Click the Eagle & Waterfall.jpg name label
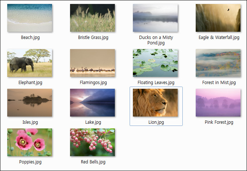The height and width of the screenshot is (171, 247). pyautogui.click(x=219, y=38)
